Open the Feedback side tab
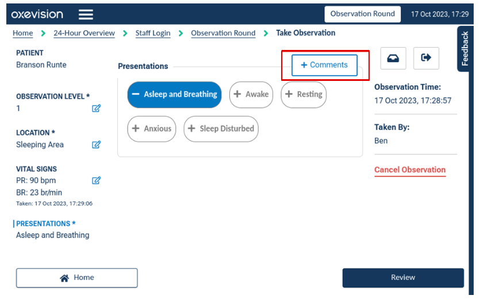This screenshot has width=480, height=303. pyautogui.click(x=464, y=49)
